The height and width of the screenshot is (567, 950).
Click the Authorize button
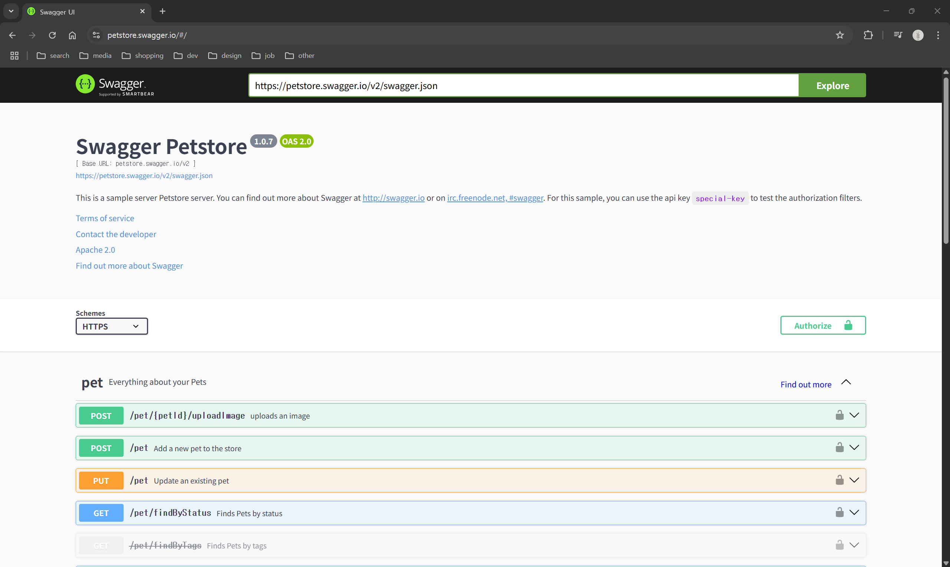tap(822, 325)
